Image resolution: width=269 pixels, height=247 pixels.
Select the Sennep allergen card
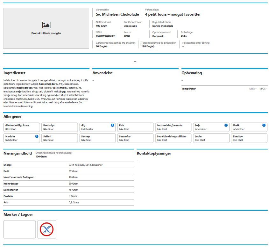[97, 138]
